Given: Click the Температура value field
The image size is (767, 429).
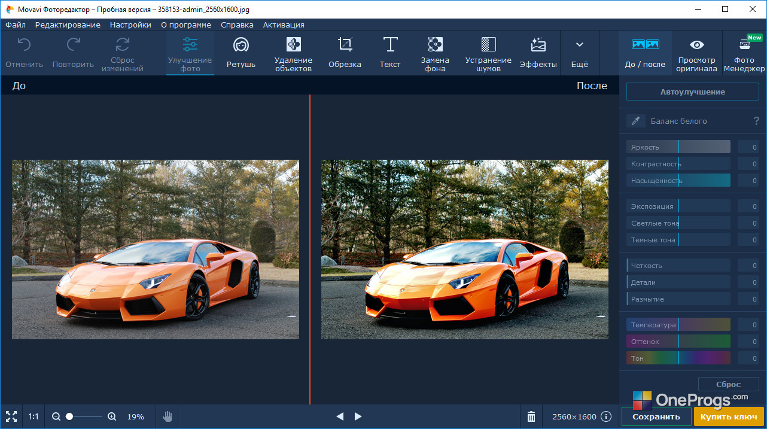Looking at the screenshot, I should pos(748,324).
